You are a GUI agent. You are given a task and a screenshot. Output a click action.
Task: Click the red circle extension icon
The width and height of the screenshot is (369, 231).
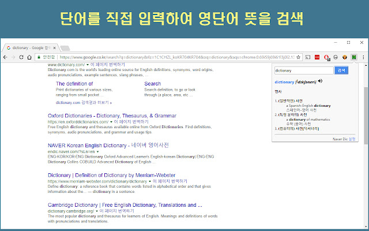[x=327, y=58]
